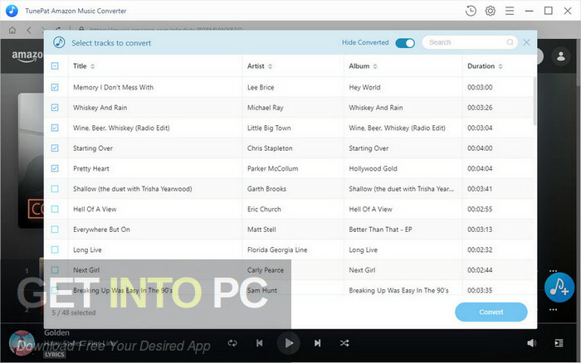Uncheck the Whiskey And Rain track
The height and width of the screenshot is (363, 581).
pyautogui.click(x=55, y=108)
